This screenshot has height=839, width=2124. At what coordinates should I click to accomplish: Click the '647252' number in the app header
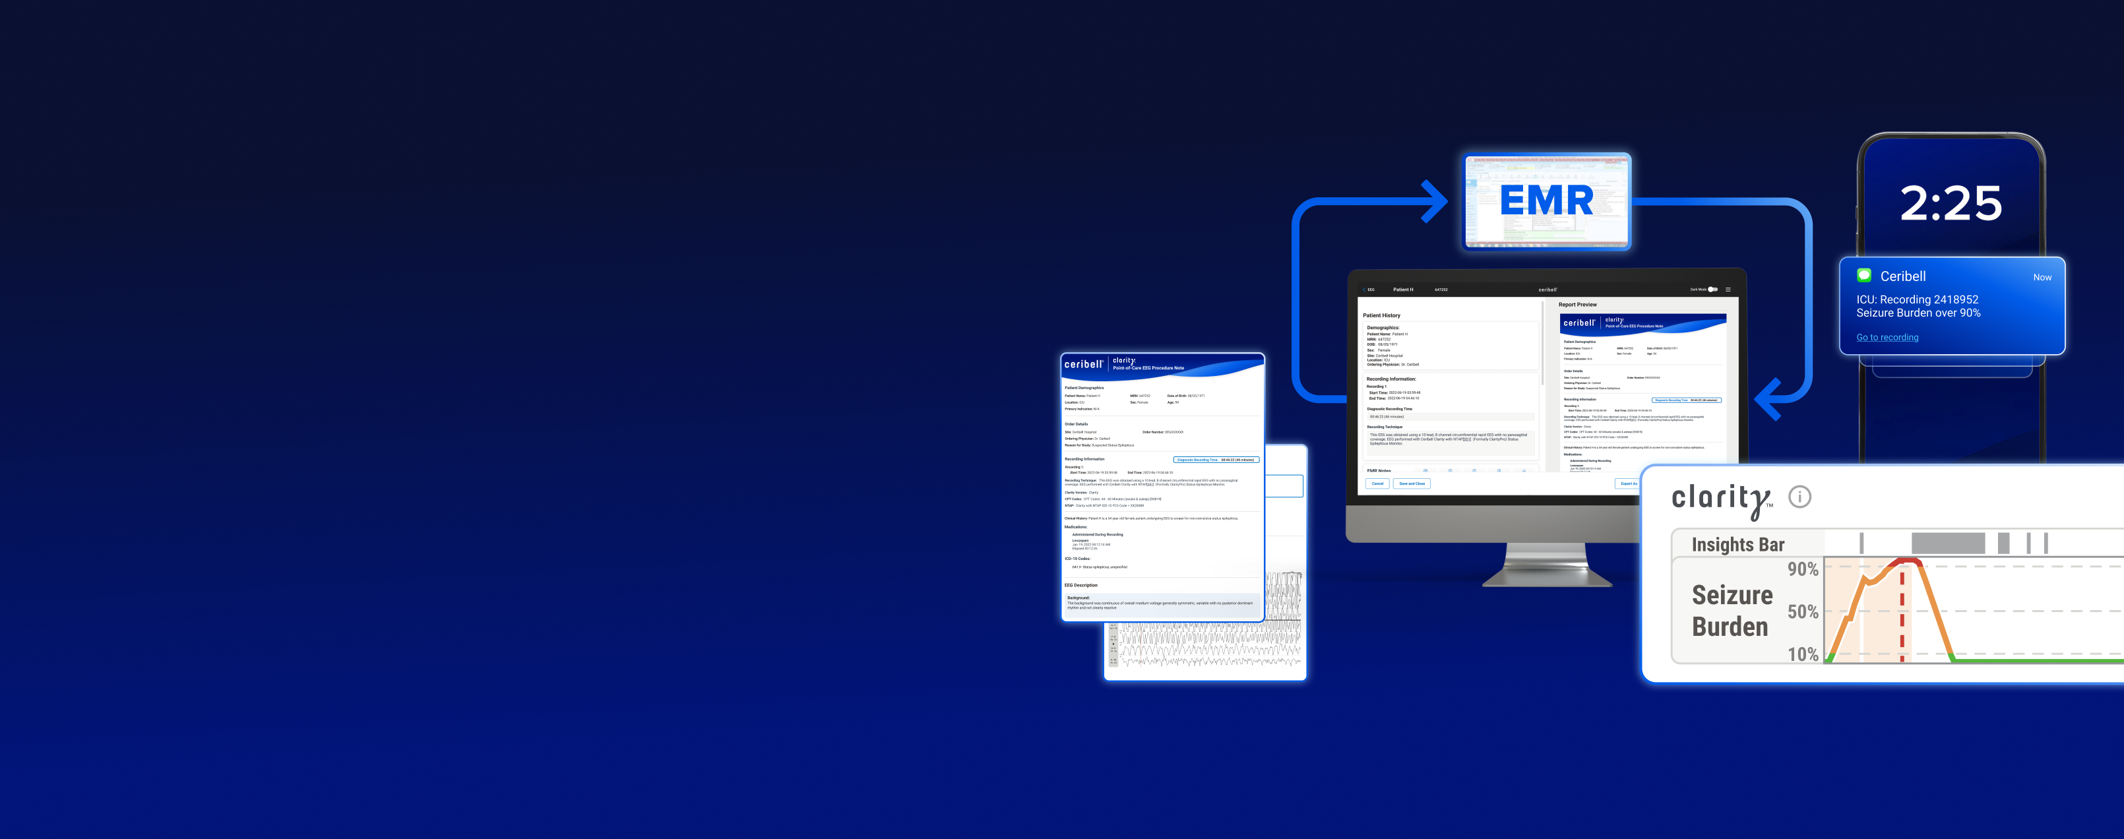[1441, 290]
